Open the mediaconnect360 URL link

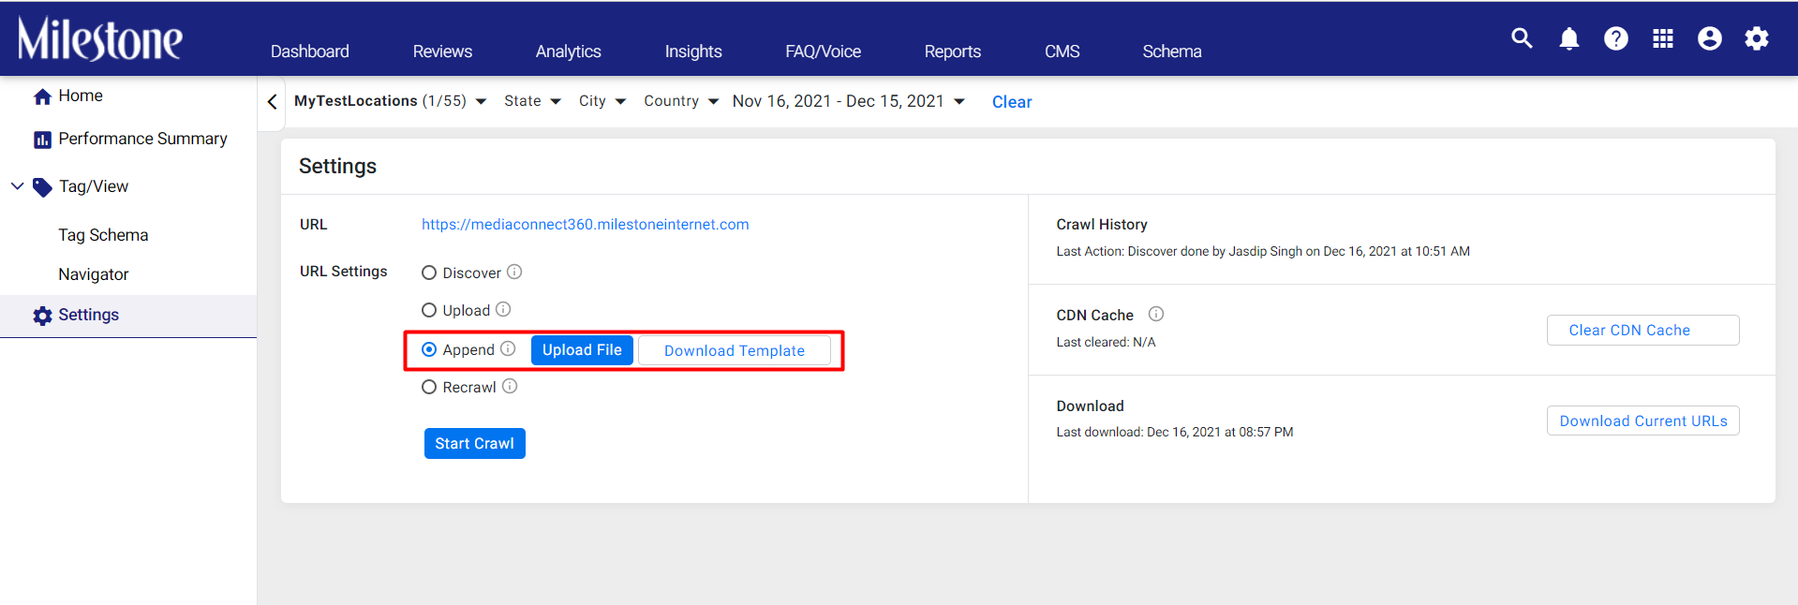(x=586, y=225)
